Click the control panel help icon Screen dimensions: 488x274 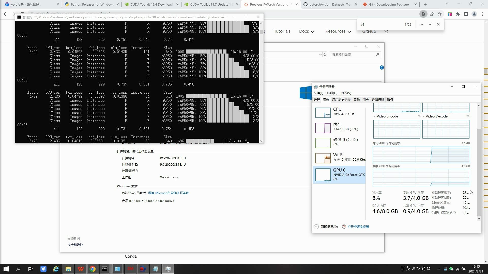click(x=382, y=67)
